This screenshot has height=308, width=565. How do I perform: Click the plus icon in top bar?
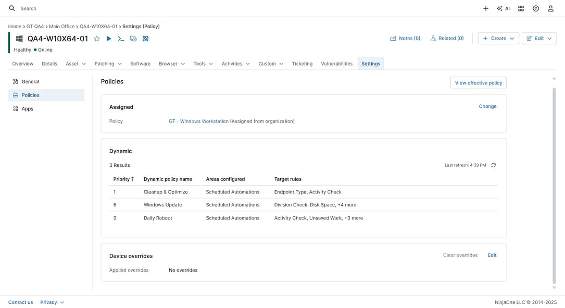(486, 8)
